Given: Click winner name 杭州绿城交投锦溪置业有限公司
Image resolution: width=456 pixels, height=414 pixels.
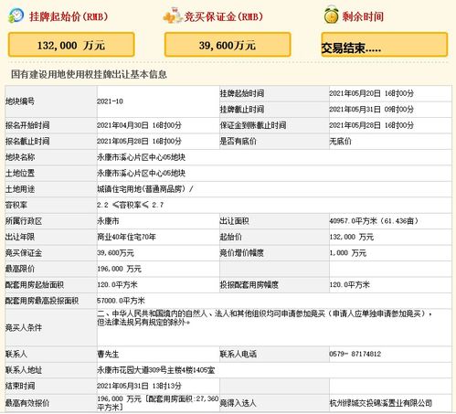Looking at the screenshot, I should click(381, 403).
